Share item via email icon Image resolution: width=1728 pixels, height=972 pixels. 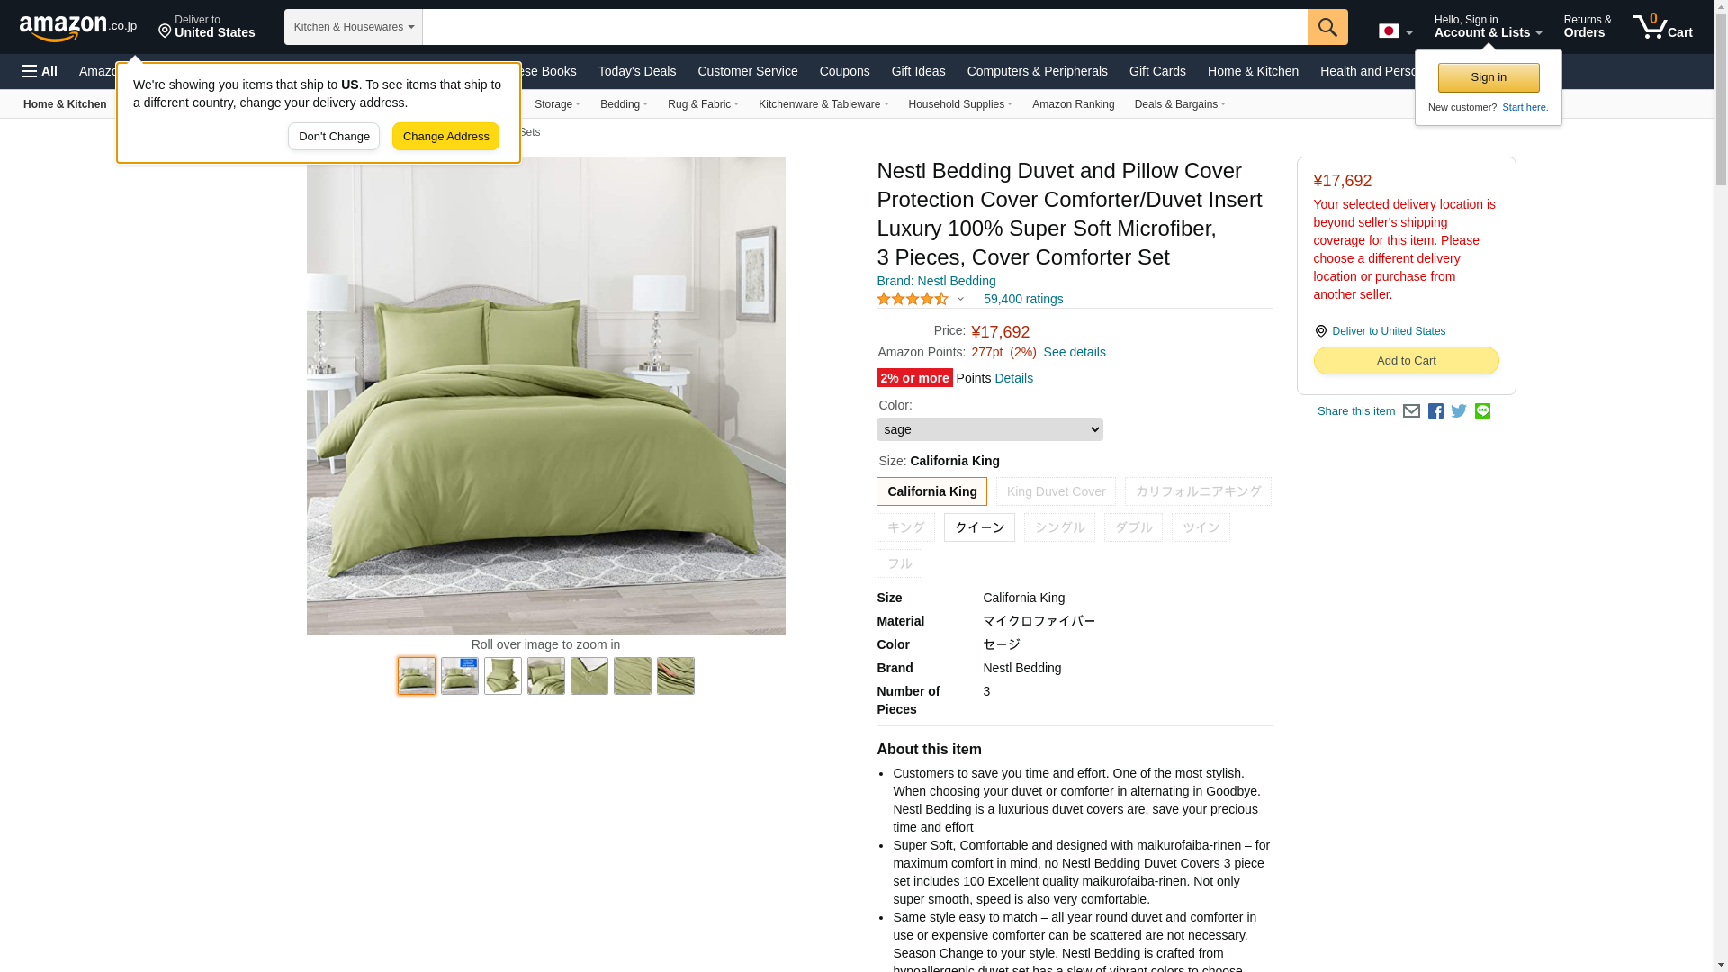coord(1411,411)
